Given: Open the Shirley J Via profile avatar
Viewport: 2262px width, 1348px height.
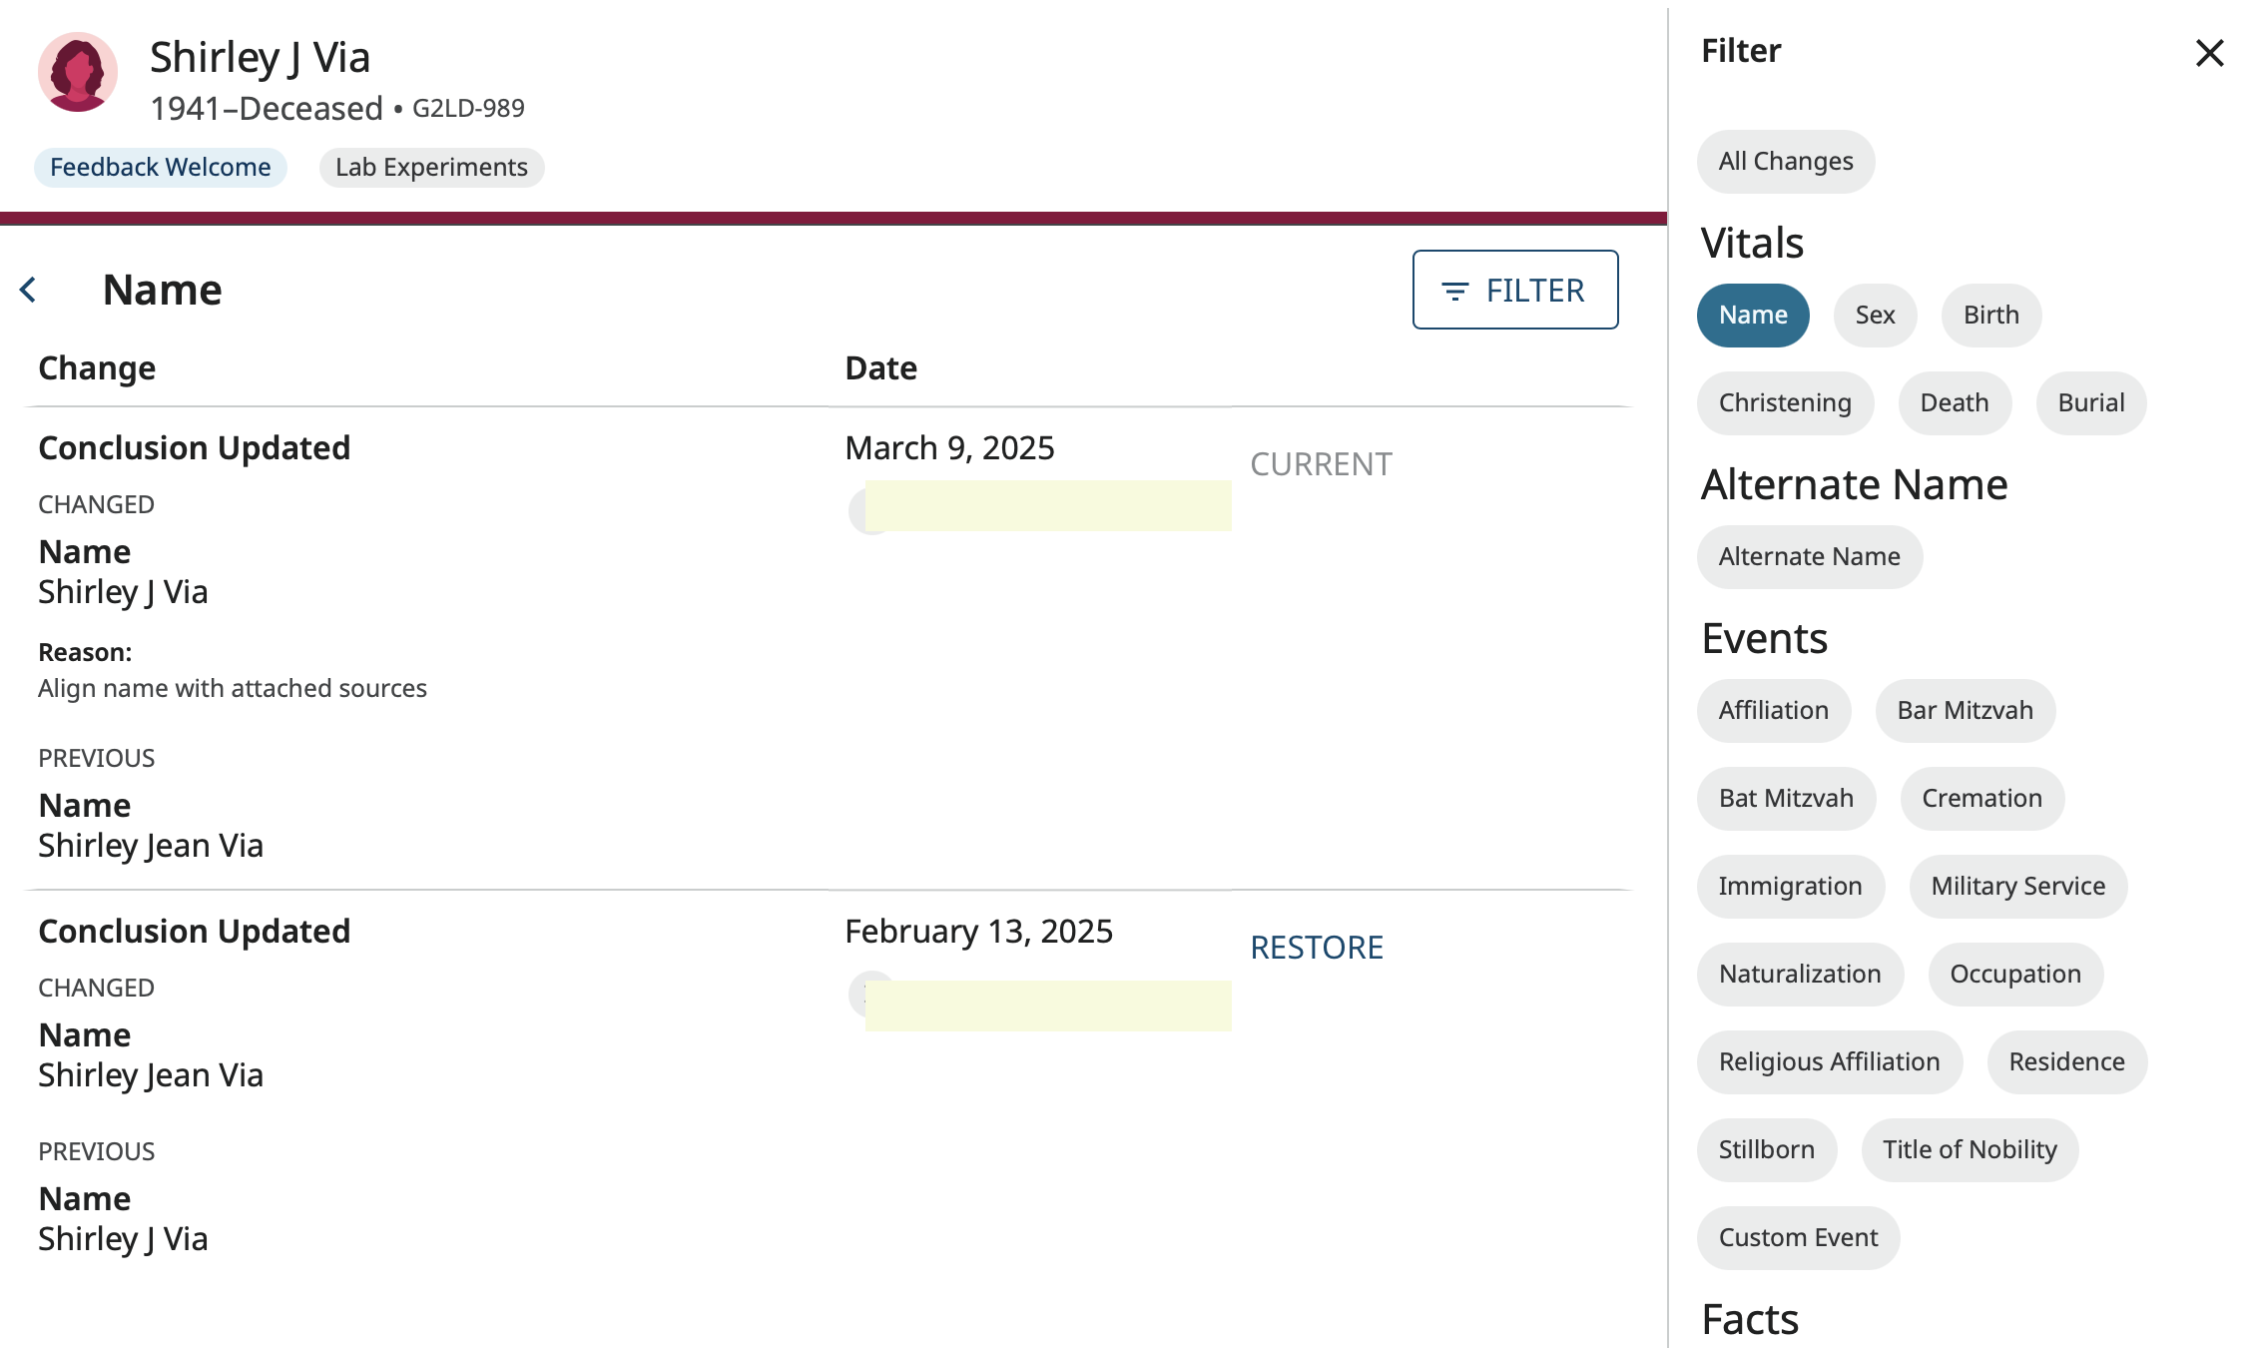Looking at the screenshot, I should click(78, 73).
